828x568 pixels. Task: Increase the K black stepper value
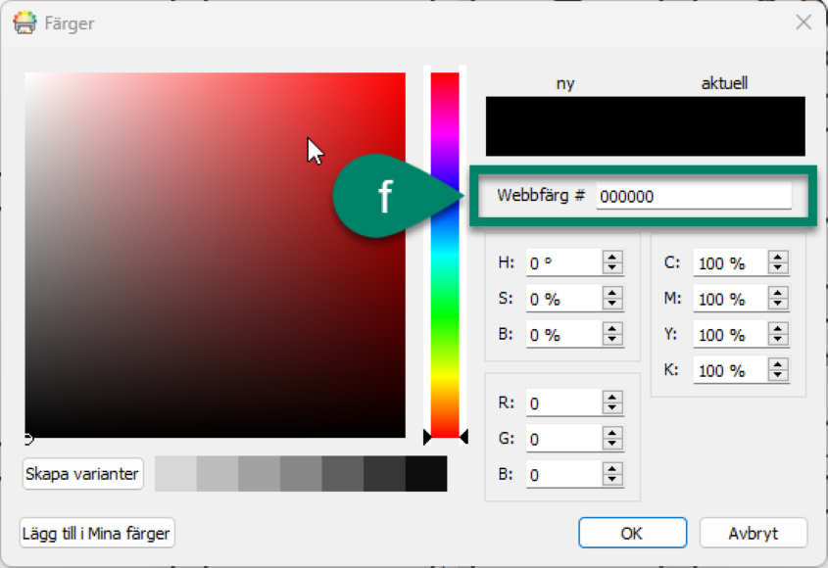point(778,364)
